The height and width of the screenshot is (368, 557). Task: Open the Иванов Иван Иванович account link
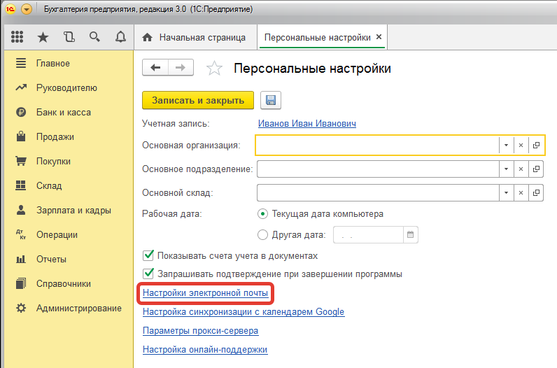point(307,124)
